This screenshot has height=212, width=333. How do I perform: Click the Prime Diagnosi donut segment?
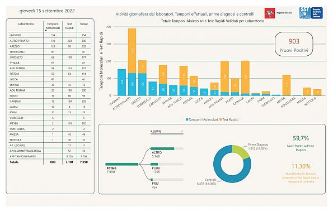[x=241, y=152]
